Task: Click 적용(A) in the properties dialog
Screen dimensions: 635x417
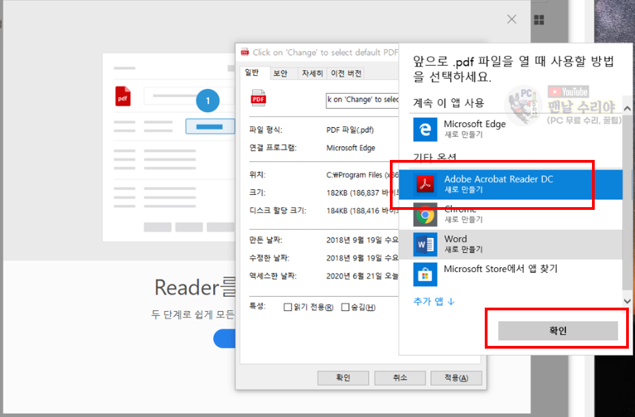Action: [x=456, y=377]
